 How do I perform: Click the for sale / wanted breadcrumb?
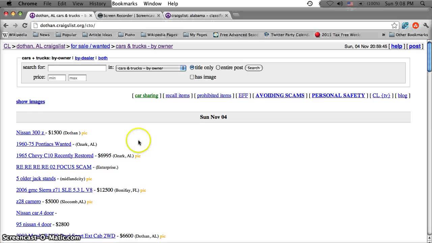[x=90, y=46]
